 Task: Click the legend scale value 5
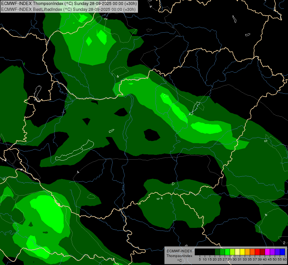pos(200,259)
